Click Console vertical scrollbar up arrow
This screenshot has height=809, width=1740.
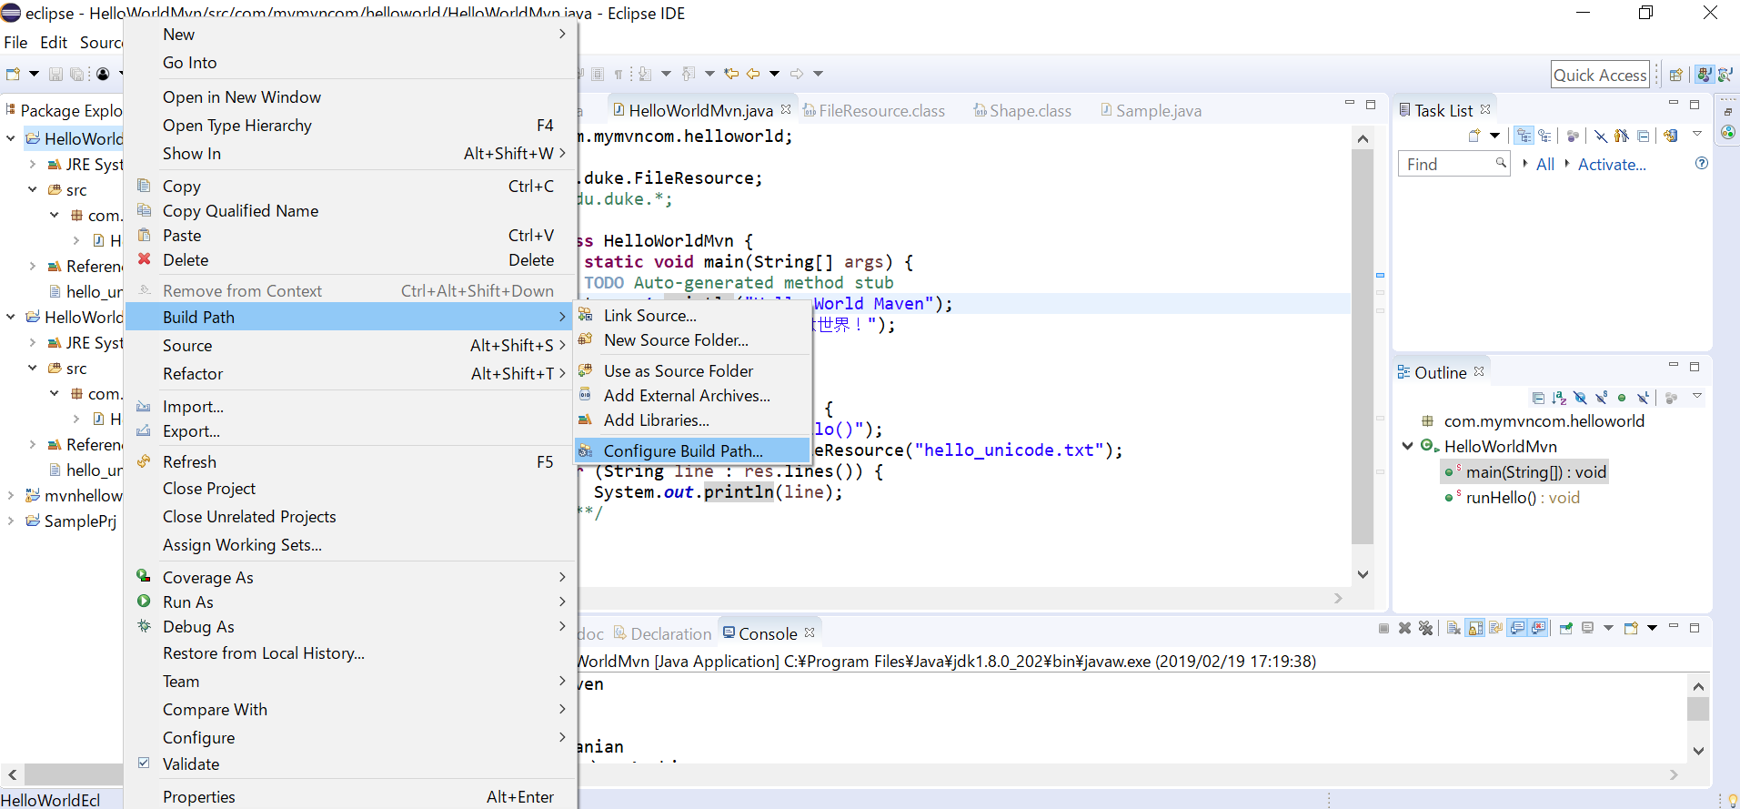(1698, 685)
